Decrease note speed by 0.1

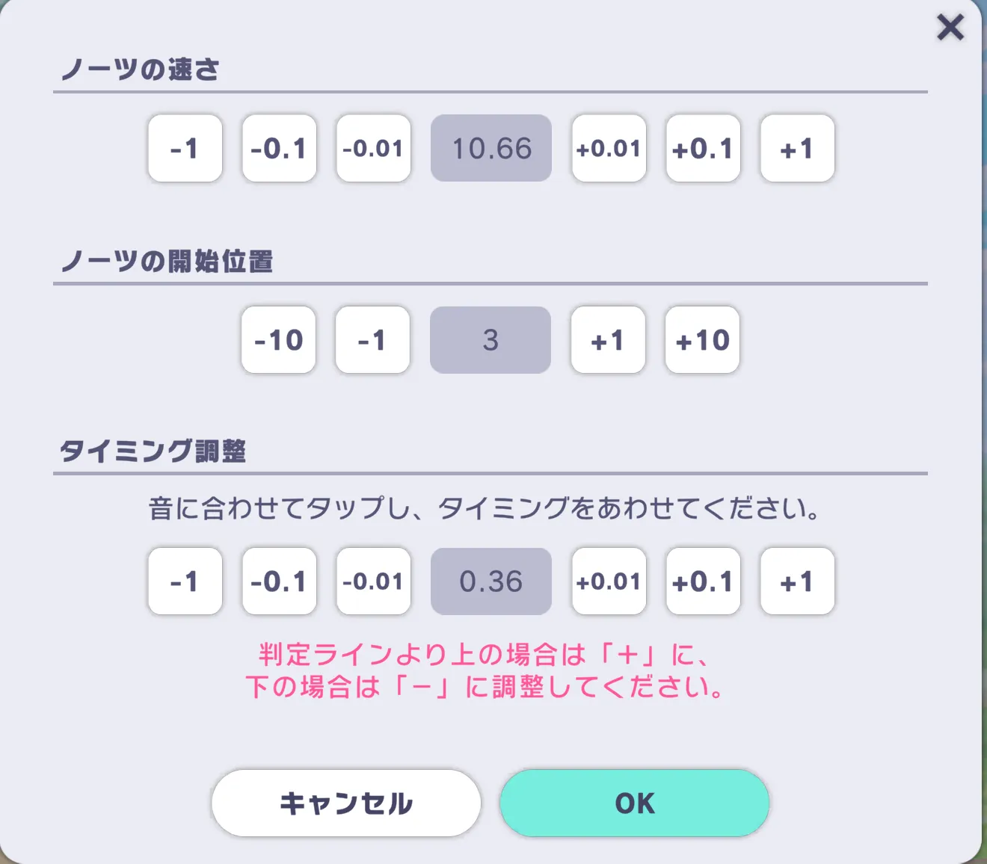[x=279, y=148]
